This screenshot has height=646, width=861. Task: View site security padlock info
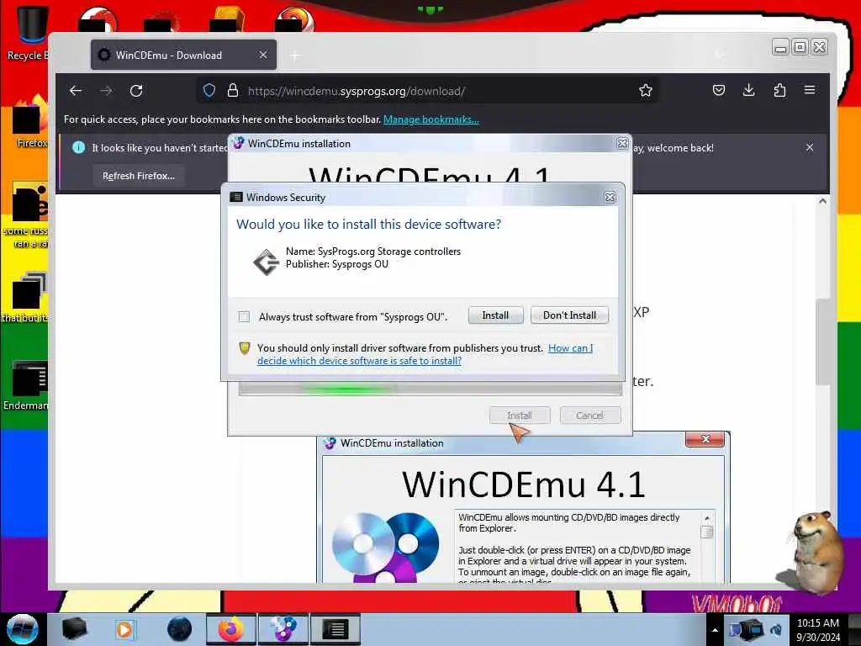233,91
